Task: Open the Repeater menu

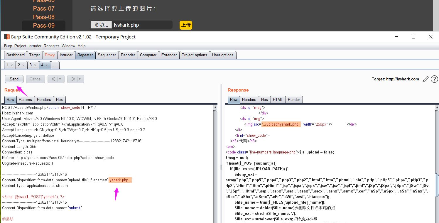Action: point(51,46)
